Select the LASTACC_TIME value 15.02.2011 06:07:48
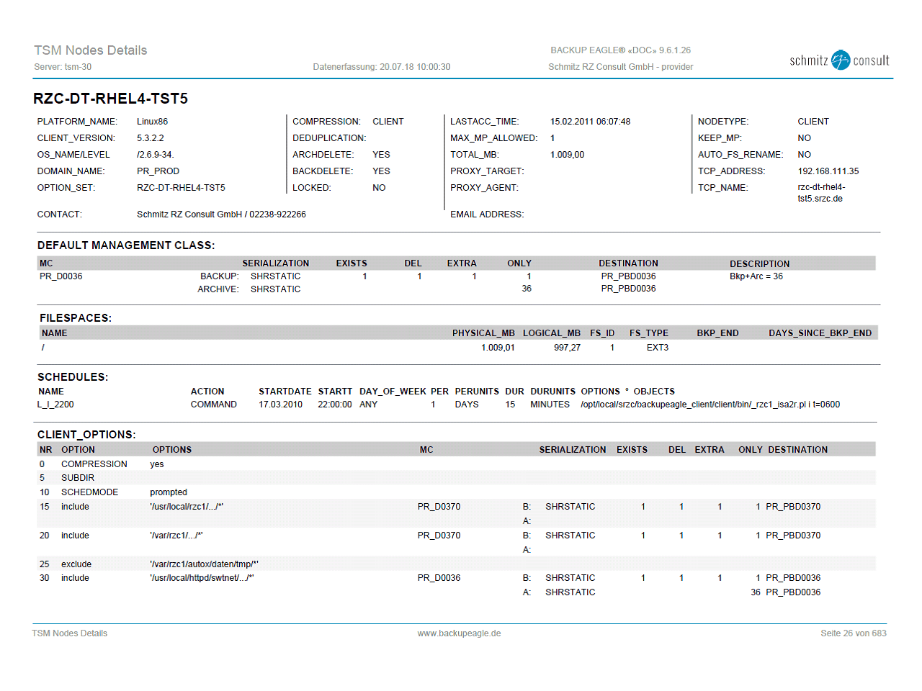Screen dimensions: 922x691 point(590,122)
